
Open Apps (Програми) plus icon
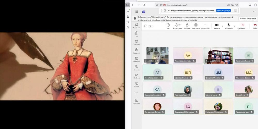pyautogui.click(x=136, y=101)
